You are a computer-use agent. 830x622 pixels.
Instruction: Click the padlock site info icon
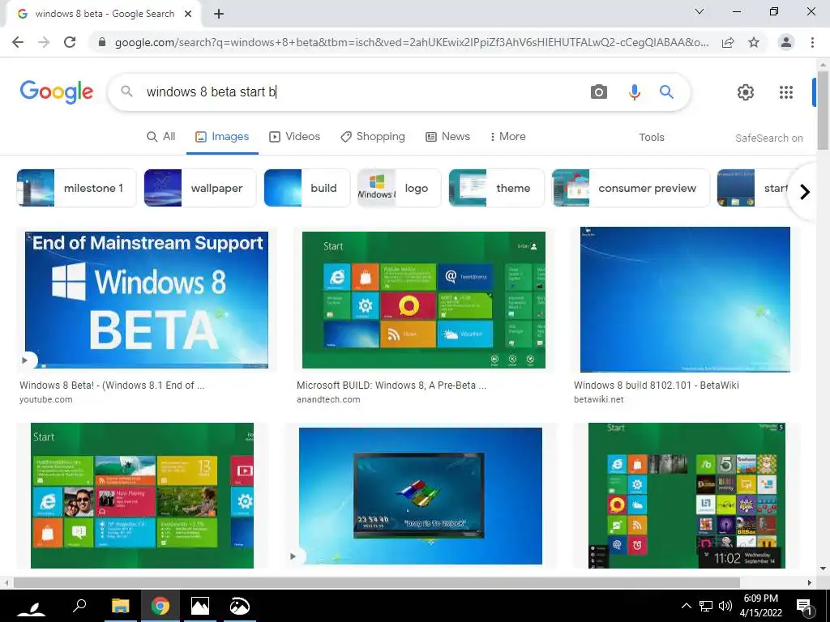[x=102, y=42]
